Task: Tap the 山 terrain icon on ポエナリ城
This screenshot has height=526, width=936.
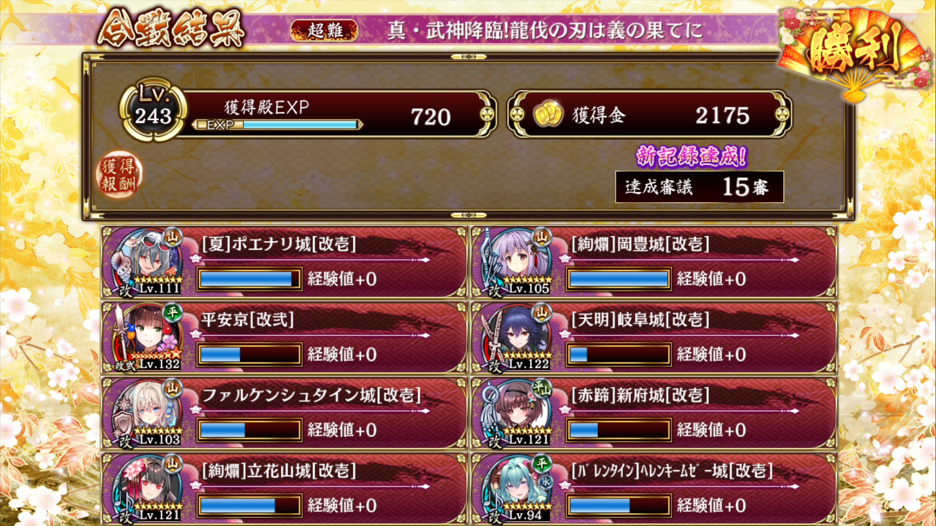Action: 173,237
